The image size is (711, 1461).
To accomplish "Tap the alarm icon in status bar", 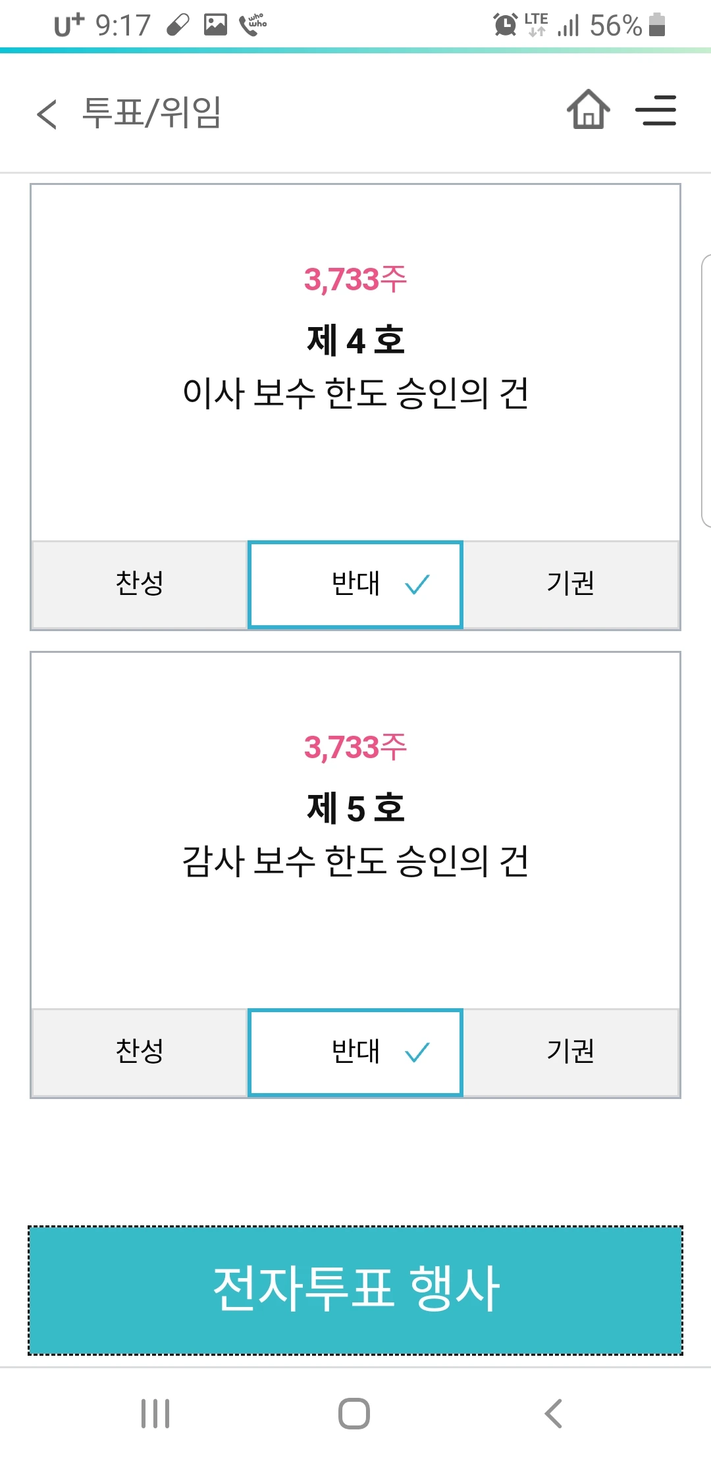I will pyautogui.click(x=506, y=25).
